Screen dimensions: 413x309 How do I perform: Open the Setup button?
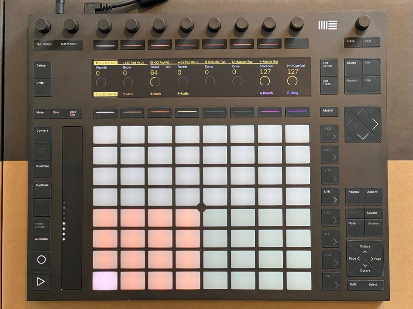point(353,42)
